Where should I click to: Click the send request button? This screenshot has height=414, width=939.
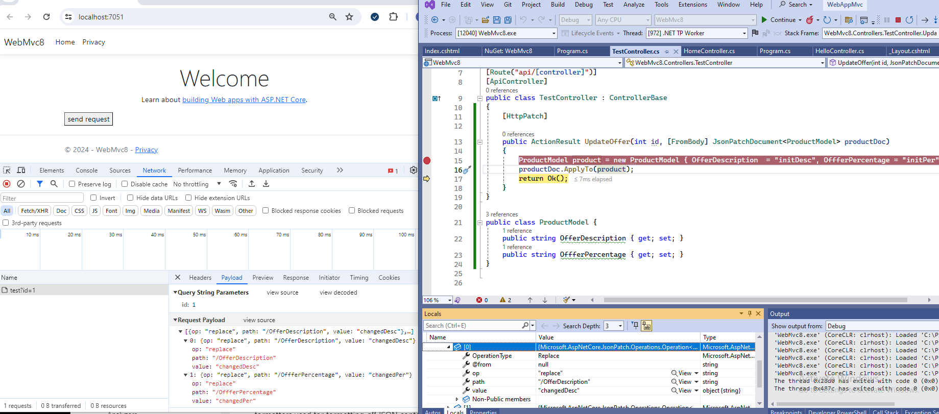pyautogui.click(x=88, y=119)
